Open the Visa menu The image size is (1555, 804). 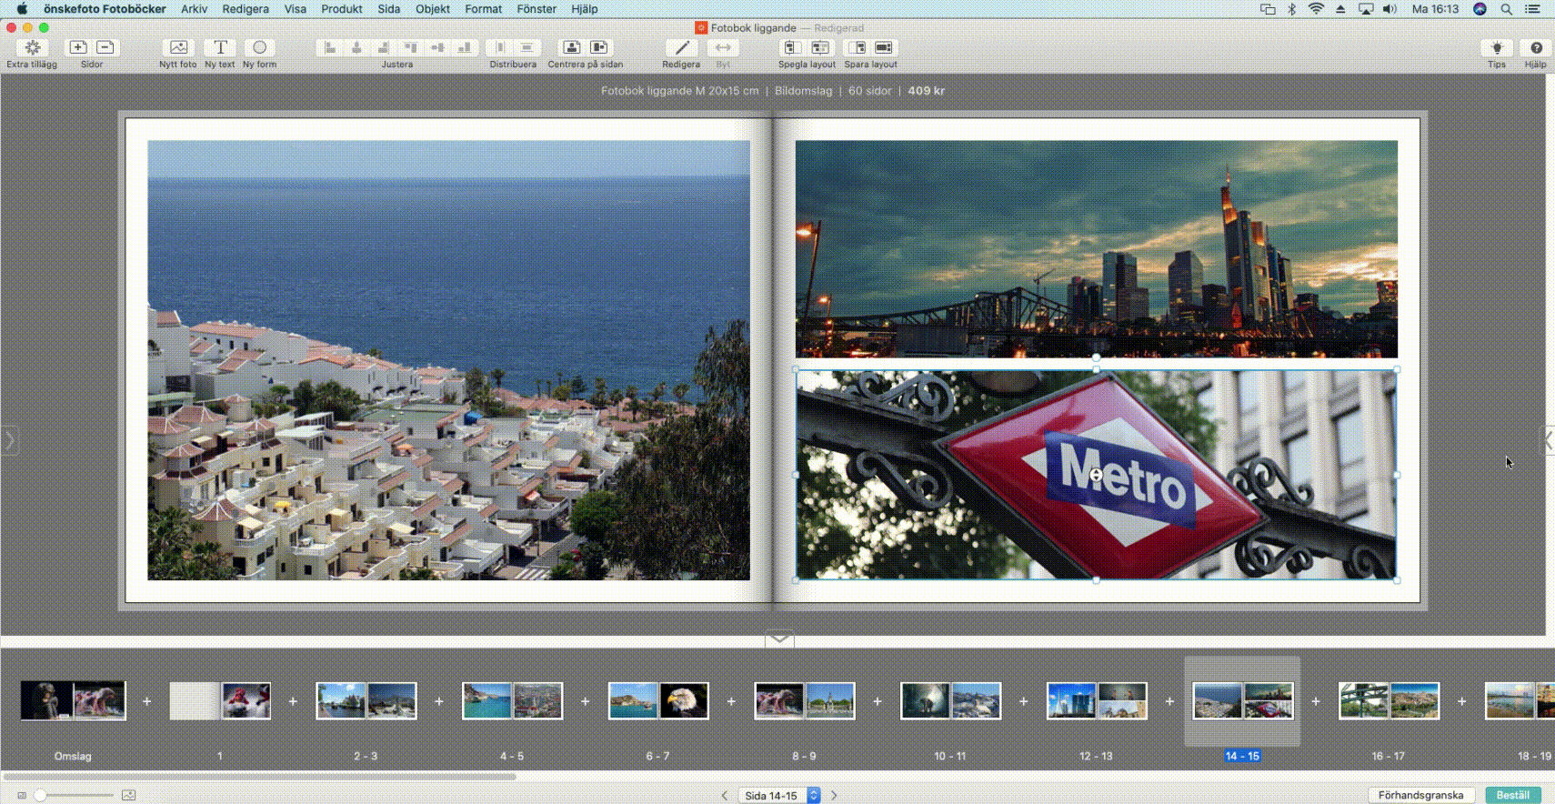click(x=295, y=9)
